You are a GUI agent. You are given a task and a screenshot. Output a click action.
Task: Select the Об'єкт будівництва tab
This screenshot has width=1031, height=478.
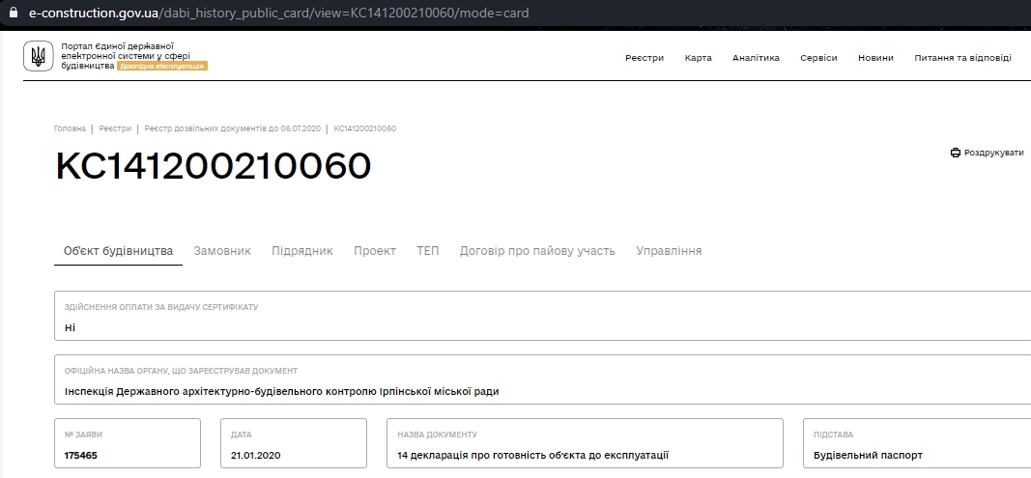tap(118, 250)
